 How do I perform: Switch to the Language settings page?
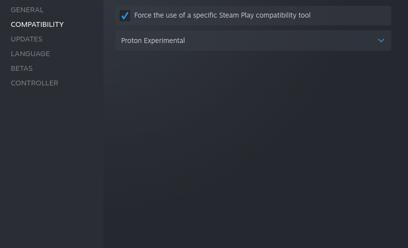click(x=30, y=54)
